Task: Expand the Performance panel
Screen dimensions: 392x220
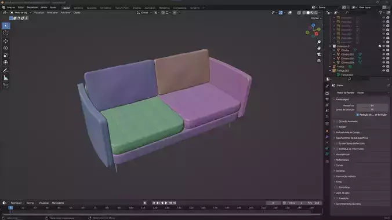Action: [342, 160]
